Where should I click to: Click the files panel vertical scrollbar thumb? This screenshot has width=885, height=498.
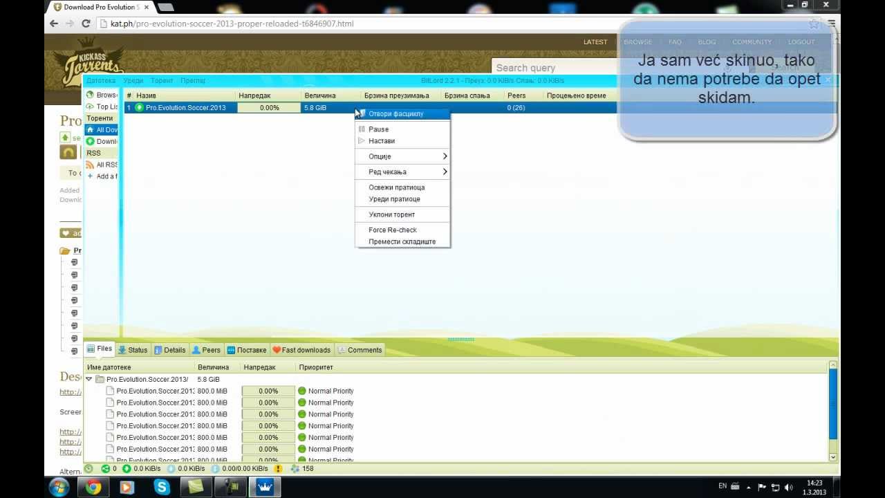[832, 404]
